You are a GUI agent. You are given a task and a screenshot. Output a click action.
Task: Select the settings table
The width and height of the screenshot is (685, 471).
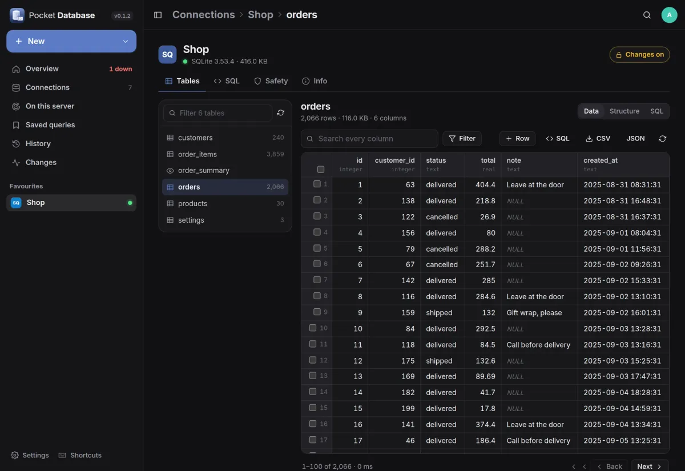pyautogui.click(x=225, y=220)
